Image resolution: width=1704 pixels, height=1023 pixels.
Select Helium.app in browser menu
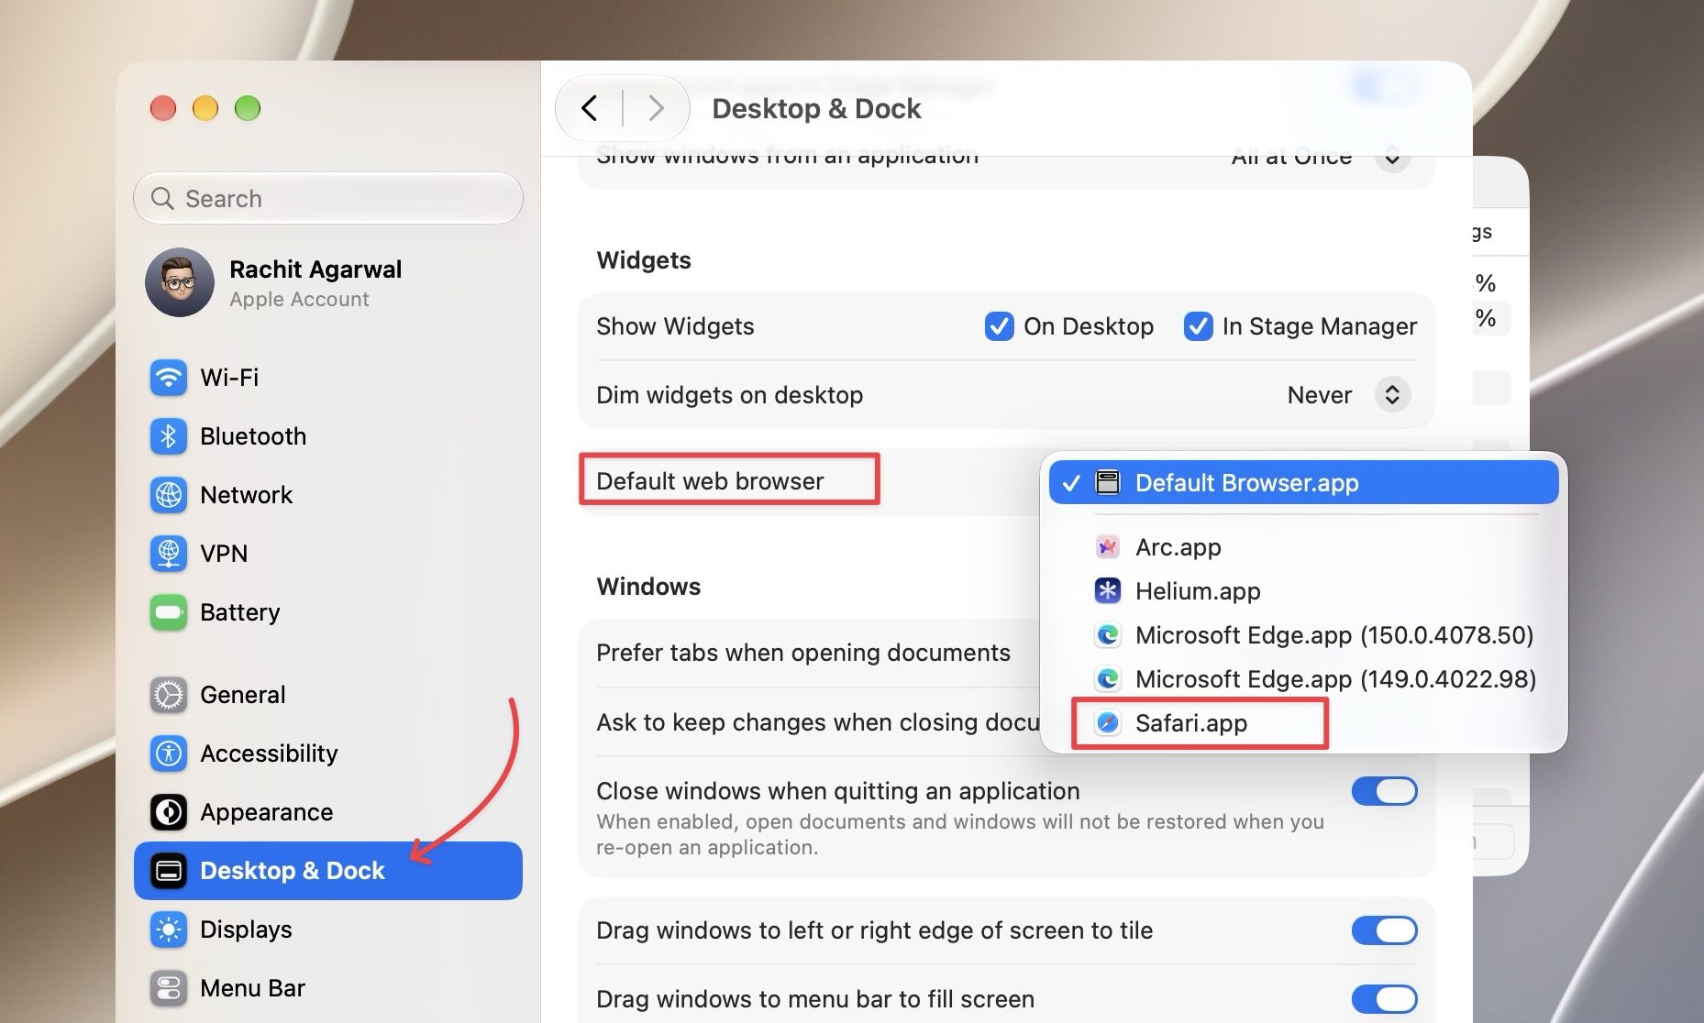1303,591
